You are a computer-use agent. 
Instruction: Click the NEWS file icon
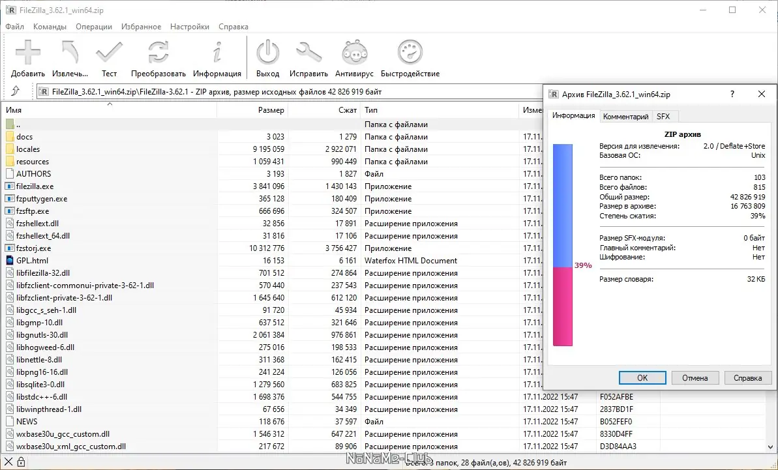10,422
